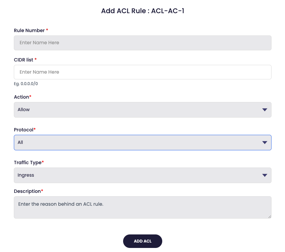Click inside the Description text area

pyautogui.click(x=142, y=207)
